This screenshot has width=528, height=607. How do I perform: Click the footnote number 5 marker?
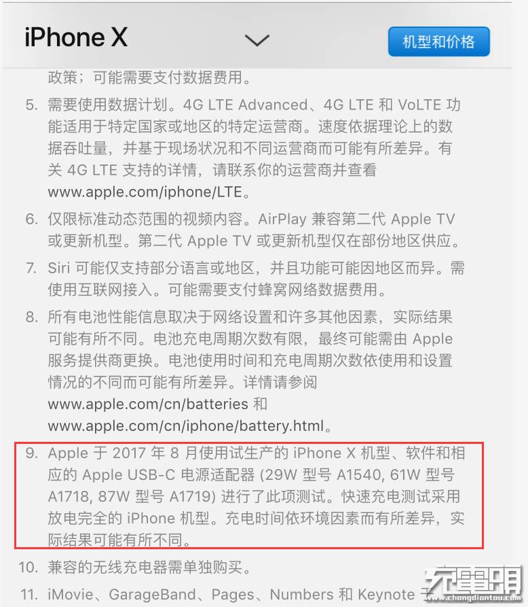coord(32,105)
